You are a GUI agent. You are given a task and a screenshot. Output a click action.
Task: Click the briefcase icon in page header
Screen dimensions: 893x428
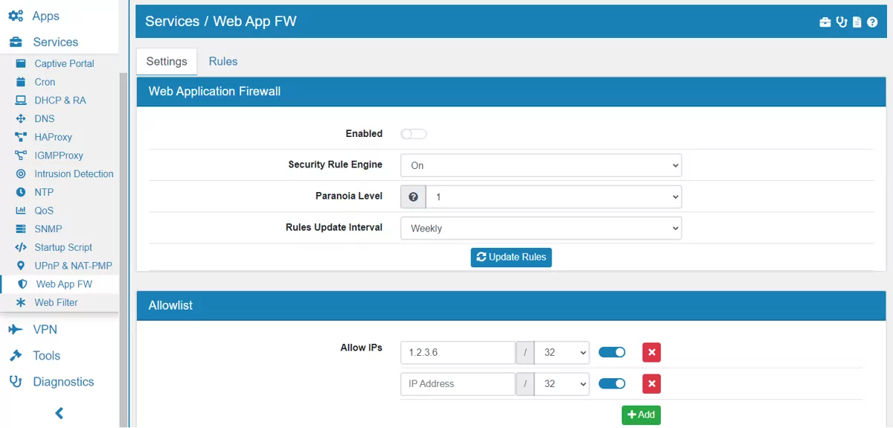point(825,22)
